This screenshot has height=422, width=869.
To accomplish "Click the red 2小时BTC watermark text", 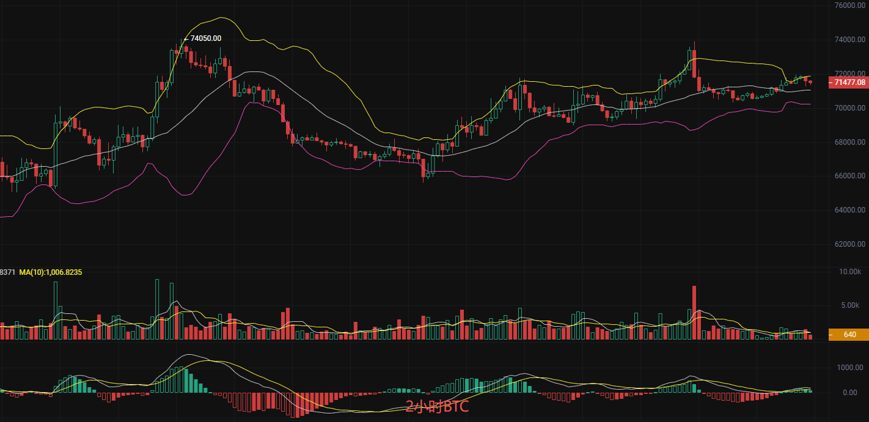I will click(437, 407).
